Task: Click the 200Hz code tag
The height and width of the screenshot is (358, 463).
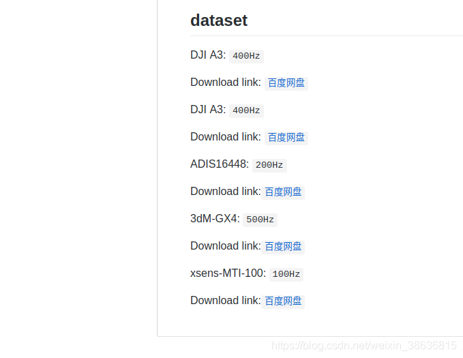Action: pyautogui.click(x=269, y=165)
